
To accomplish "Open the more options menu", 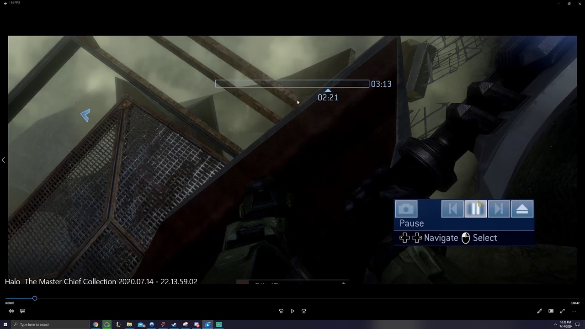I will (574, 311).
